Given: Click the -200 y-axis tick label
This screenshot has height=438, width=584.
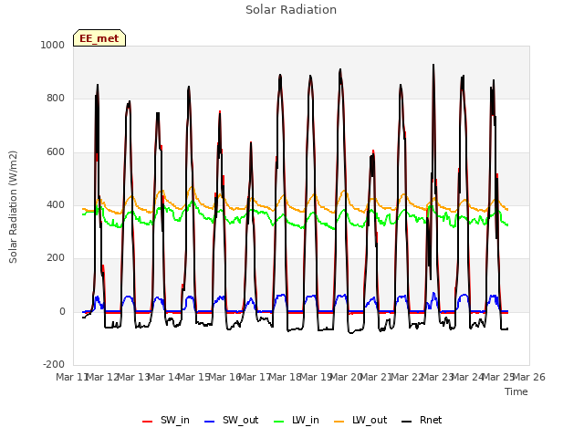Looking at the screenshot, I should [54, 364].
